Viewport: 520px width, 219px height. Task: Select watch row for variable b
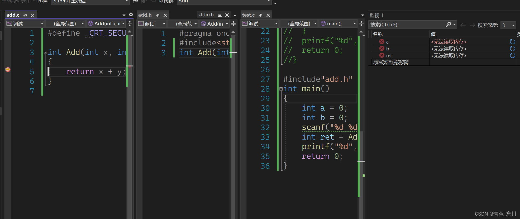tap(444, 49)
